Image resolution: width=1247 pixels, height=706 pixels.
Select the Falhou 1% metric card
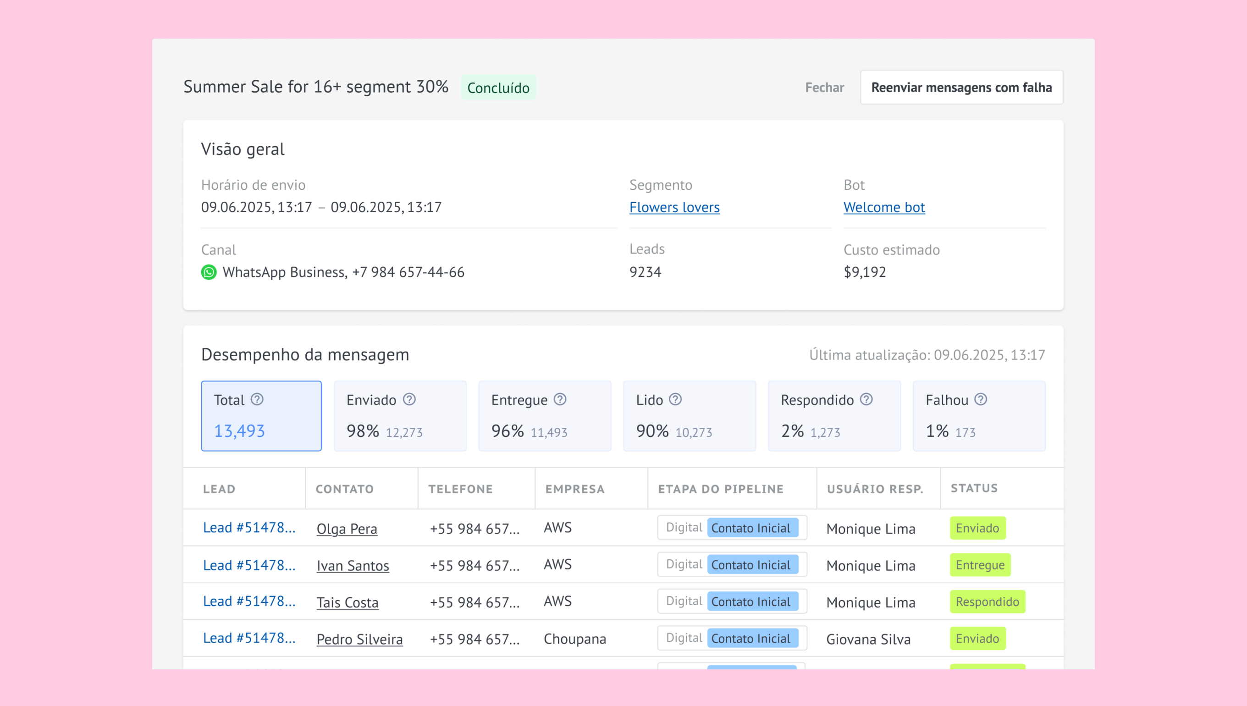(979, 416)
